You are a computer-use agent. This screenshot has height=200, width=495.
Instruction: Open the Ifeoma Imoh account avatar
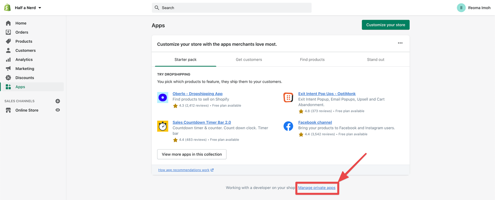click(461, 8)
